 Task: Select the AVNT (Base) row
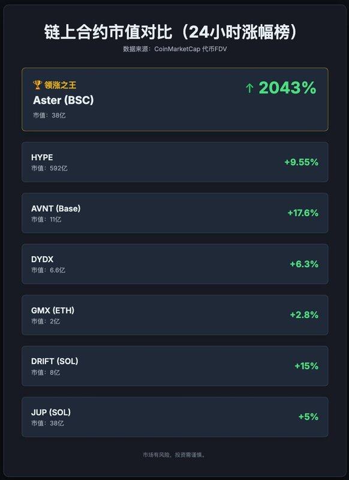coord(175,213)
